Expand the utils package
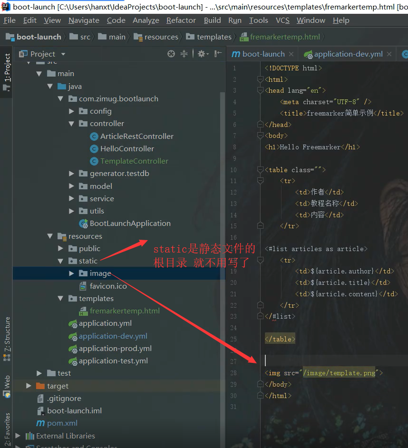Screen dimensions: 408x448 tap(71, 211)
